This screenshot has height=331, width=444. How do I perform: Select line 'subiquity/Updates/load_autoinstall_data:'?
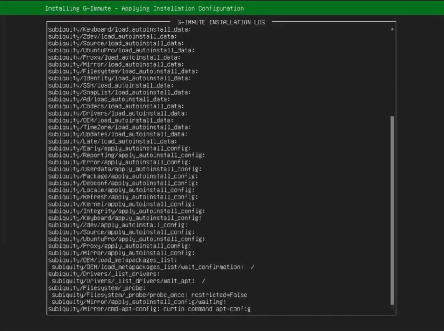(118, 134)
